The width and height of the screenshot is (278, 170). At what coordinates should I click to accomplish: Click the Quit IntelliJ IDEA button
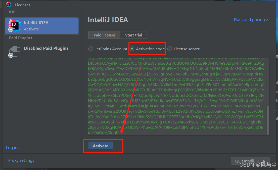[250, 161]
